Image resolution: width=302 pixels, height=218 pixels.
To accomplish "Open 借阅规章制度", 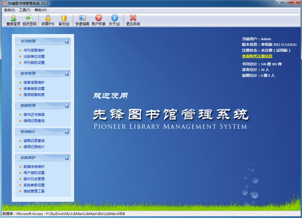I will (x=34, y=95).
